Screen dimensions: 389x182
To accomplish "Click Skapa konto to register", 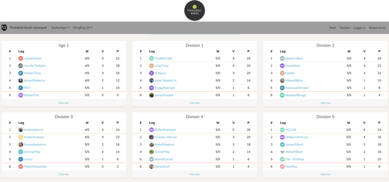I will click(377, 28).
